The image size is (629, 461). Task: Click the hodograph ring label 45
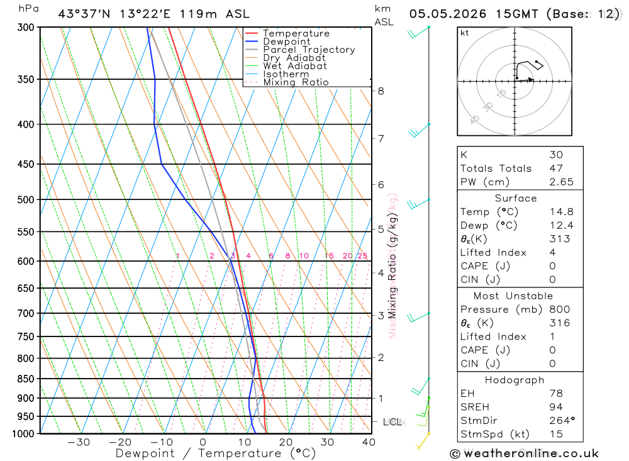click(x=474, y=119)
